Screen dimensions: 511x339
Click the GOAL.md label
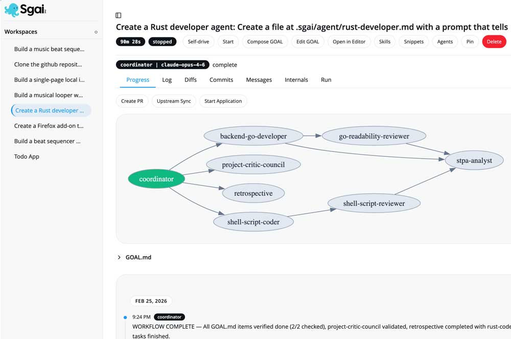click(x=138, y=257)
